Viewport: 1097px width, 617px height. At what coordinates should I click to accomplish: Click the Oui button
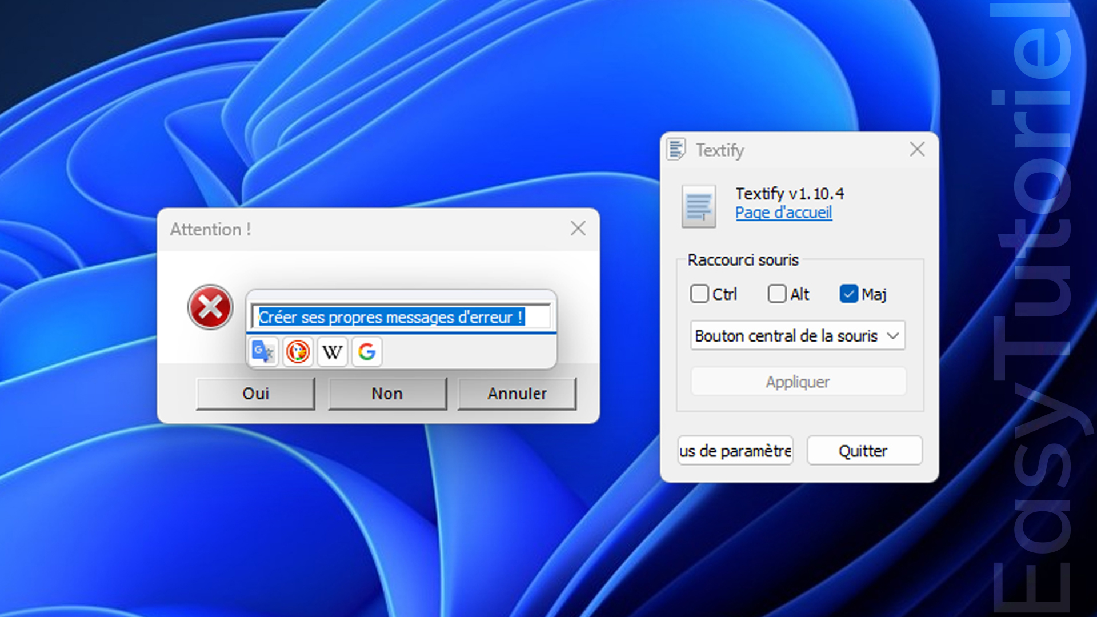tap(255, 393)
